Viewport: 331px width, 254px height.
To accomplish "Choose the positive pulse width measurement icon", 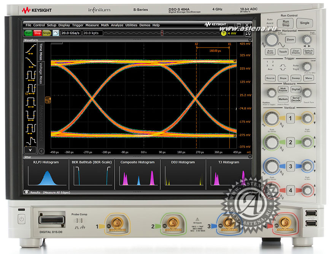I will 31,102.
